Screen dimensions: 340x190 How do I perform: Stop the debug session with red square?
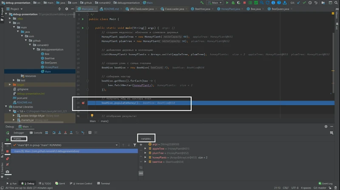point(8,151)
